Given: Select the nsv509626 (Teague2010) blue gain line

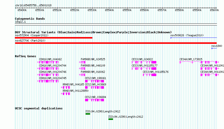Looking at the screenshot, I should [x=194, y=38].
